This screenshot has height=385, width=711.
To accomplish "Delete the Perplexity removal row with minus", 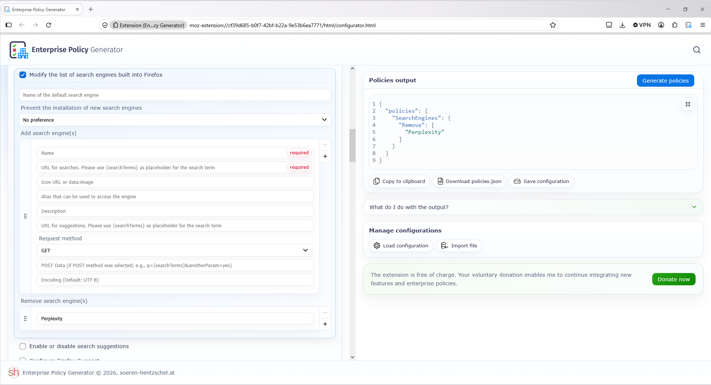I will click(x=325, y=312).
